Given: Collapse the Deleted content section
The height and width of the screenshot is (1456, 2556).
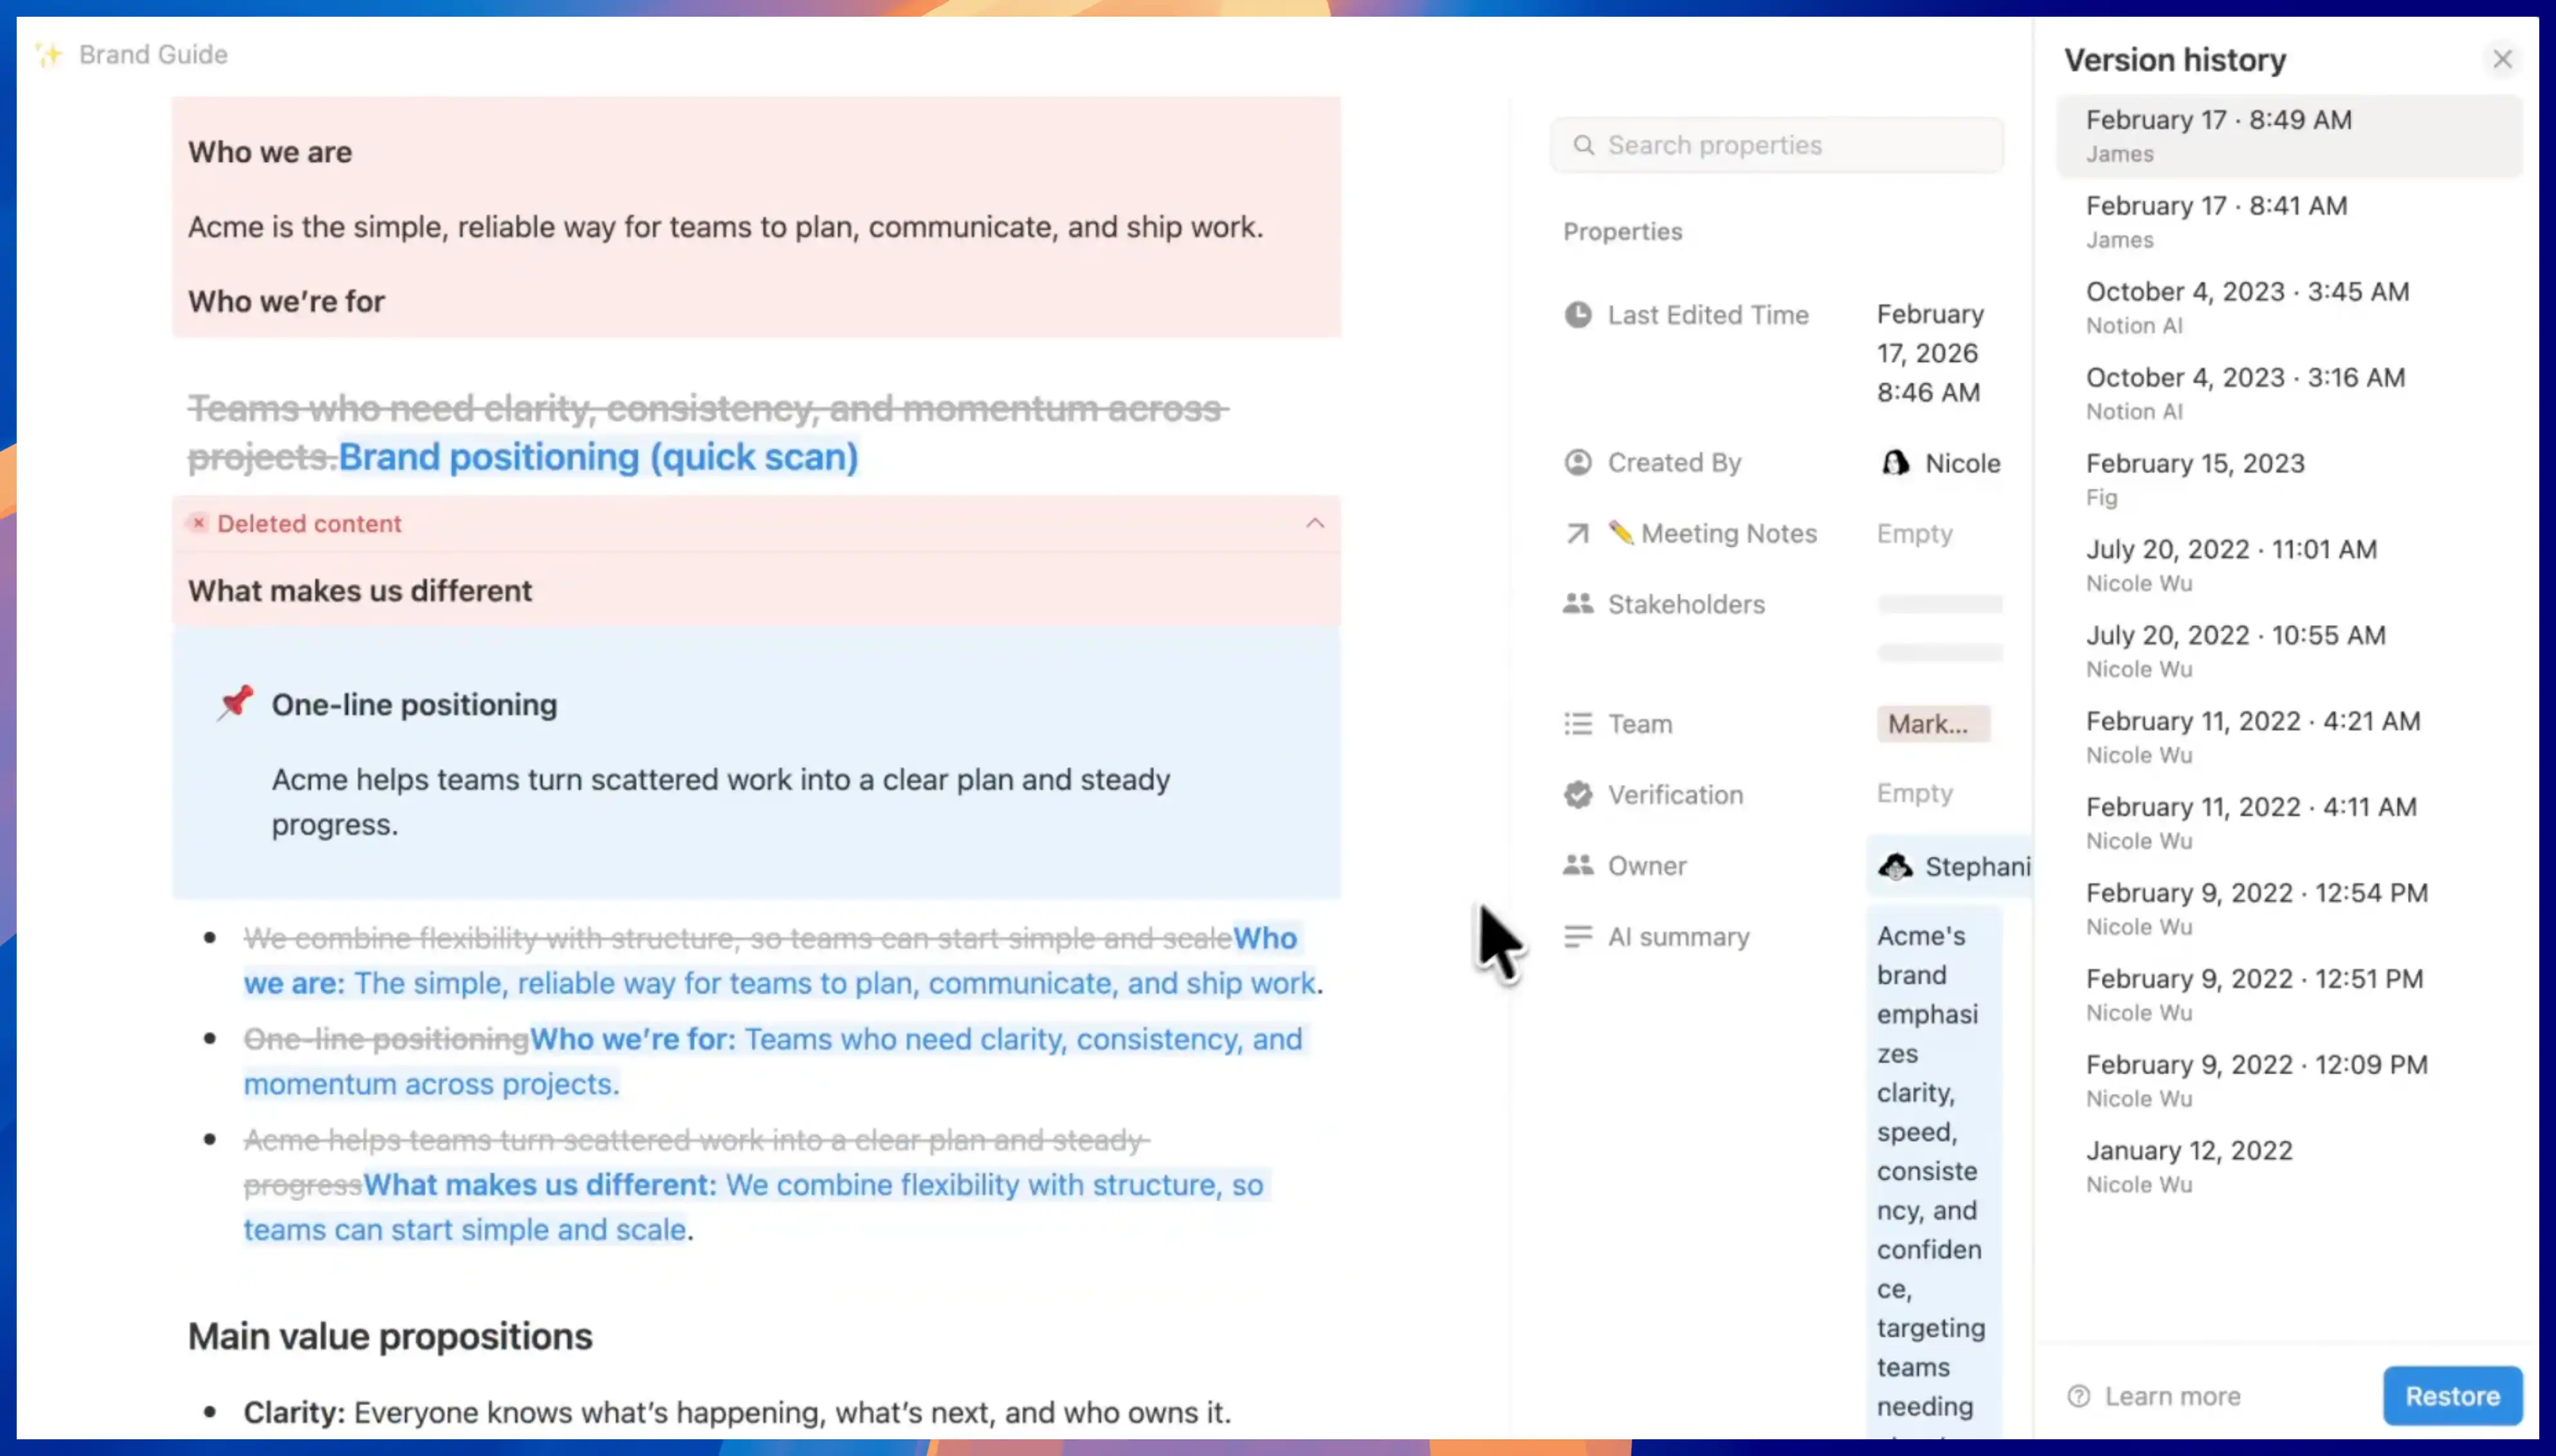Looking at the screenshot, I should [x=1315, y=523].
